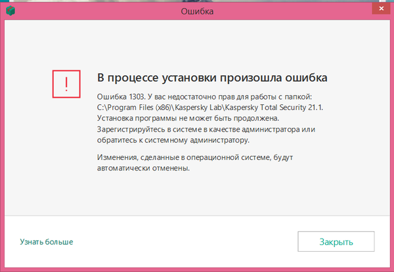
Task: Click the line Установка программы не может быть продолжена
Action: coord(188,118)
